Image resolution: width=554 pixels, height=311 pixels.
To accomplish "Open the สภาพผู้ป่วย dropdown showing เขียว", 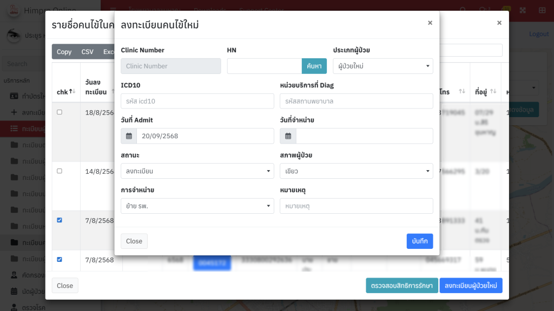I will 356,171.
